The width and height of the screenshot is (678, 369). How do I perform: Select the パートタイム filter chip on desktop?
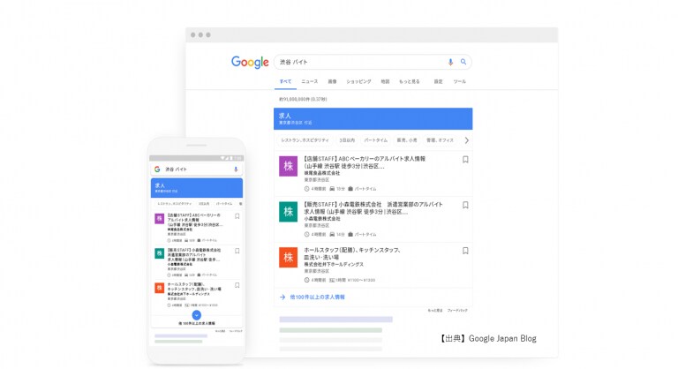pos(376,140)
